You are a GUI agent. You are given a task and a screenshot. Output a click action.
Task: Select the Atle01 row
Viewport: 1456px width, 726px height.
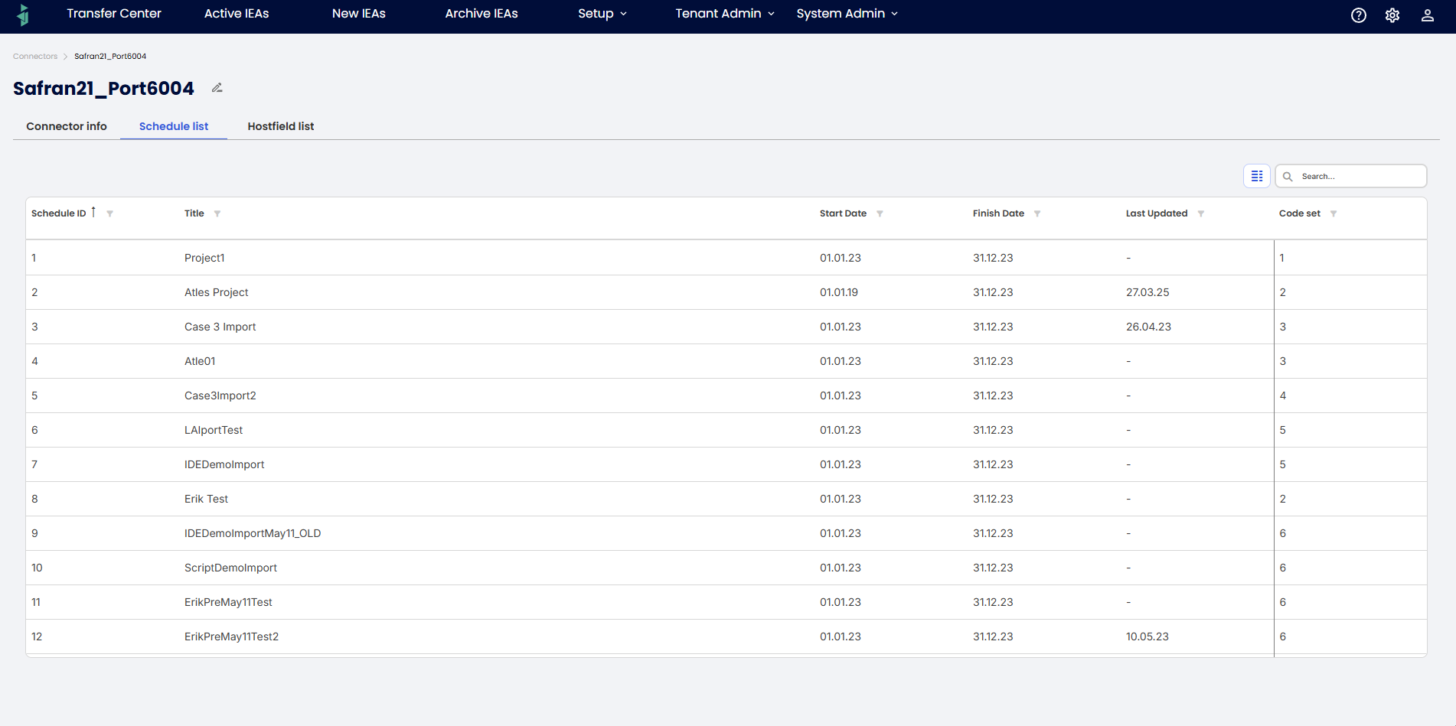coord(726,361)
